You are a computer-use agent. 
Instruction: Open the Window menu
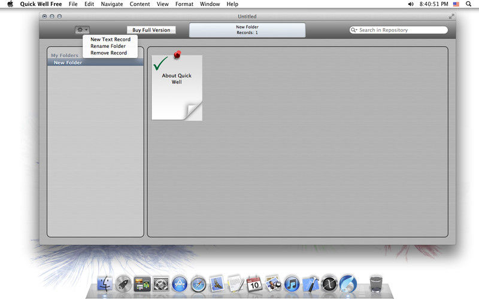[210, 4]
